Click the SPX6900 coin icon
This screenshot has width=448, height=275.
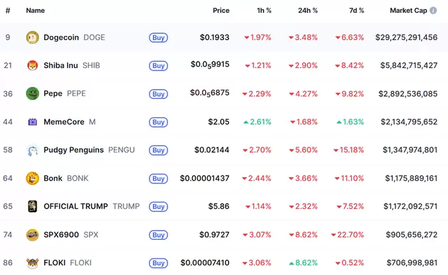pos(32,235)
